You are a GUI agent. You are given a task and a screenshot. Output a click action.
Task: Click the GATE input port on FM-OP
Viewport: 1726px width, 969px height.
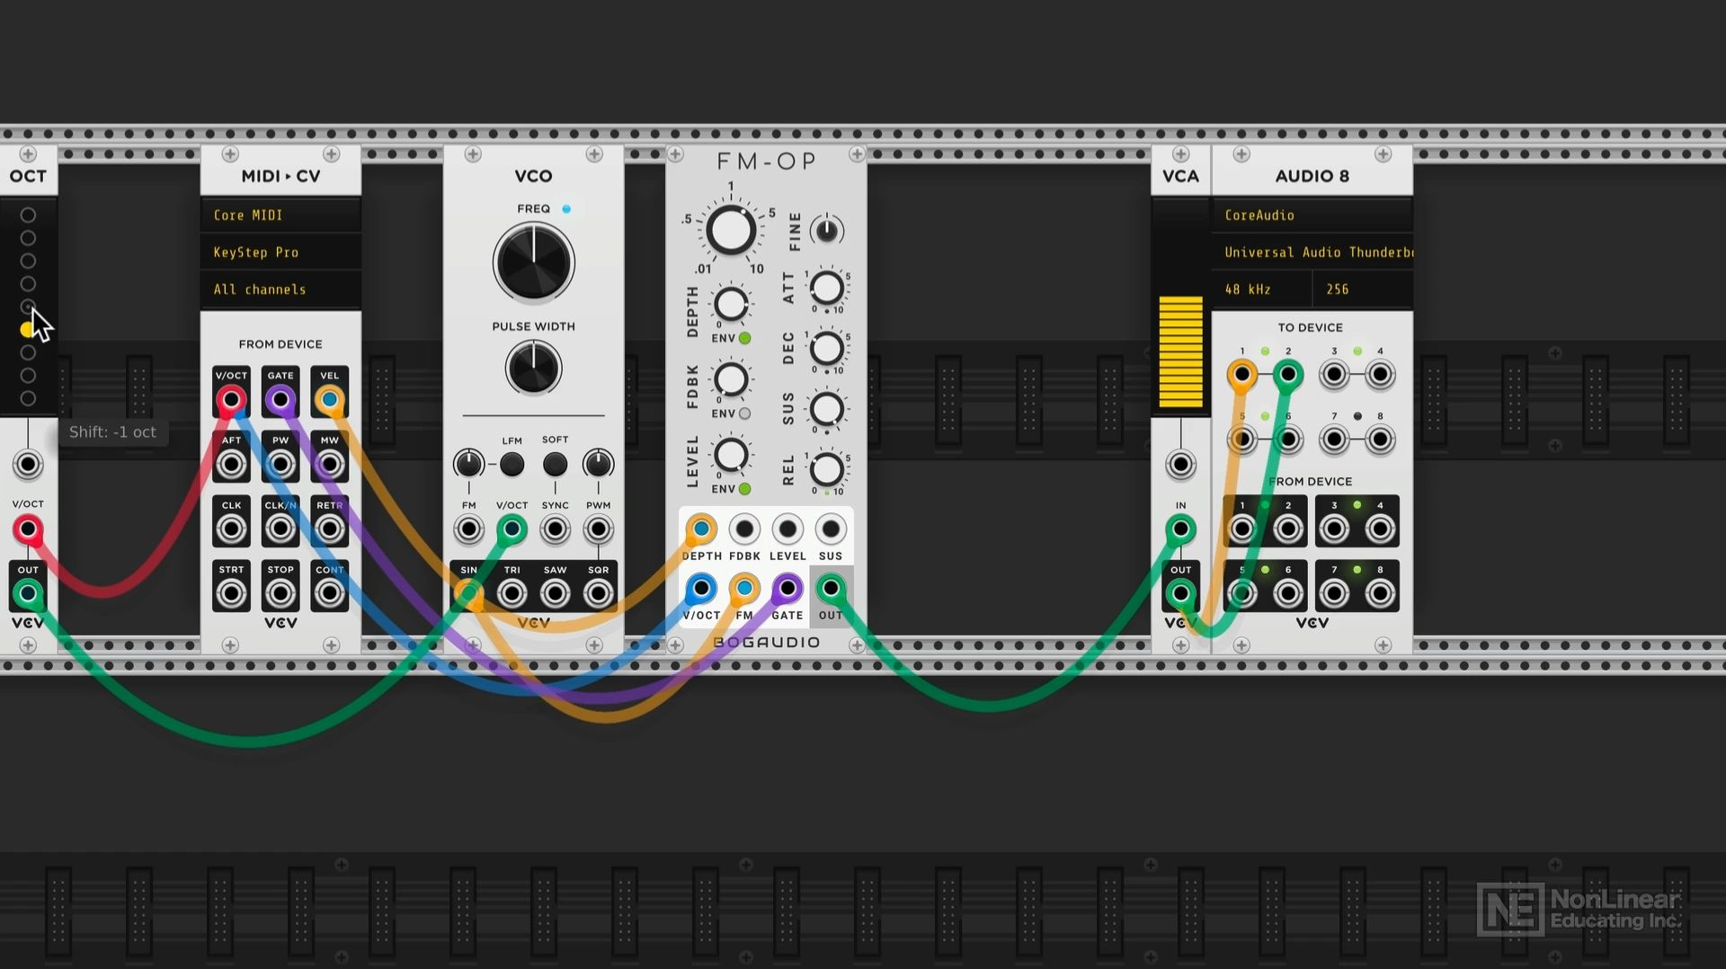[787, 589]
